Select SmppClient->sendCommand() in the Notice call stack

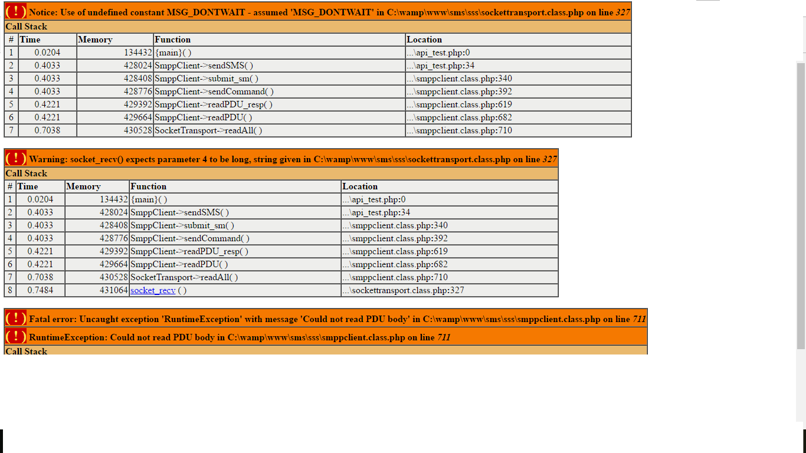214,91
